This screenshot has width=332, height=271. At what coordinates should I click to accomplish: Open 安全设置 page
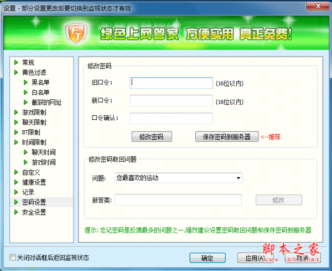pos(34,212)
